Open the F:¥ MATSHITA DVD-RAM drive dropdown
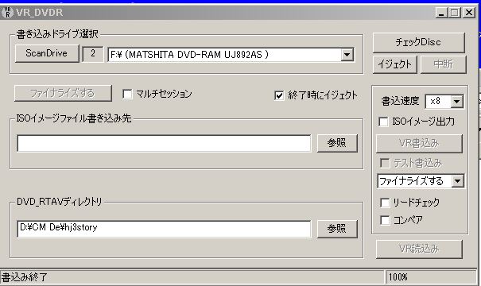Screen dimensions: 481x286 point(347,55)
